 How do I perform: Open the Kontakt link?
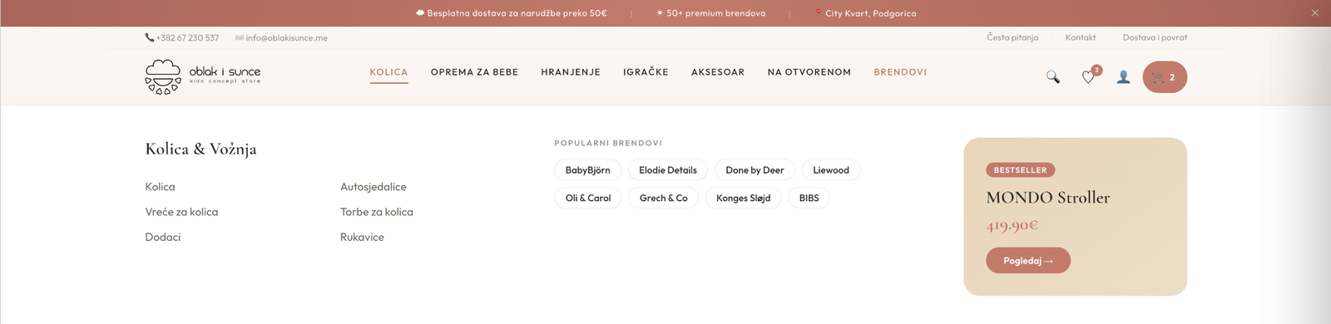click(1081, 37)
